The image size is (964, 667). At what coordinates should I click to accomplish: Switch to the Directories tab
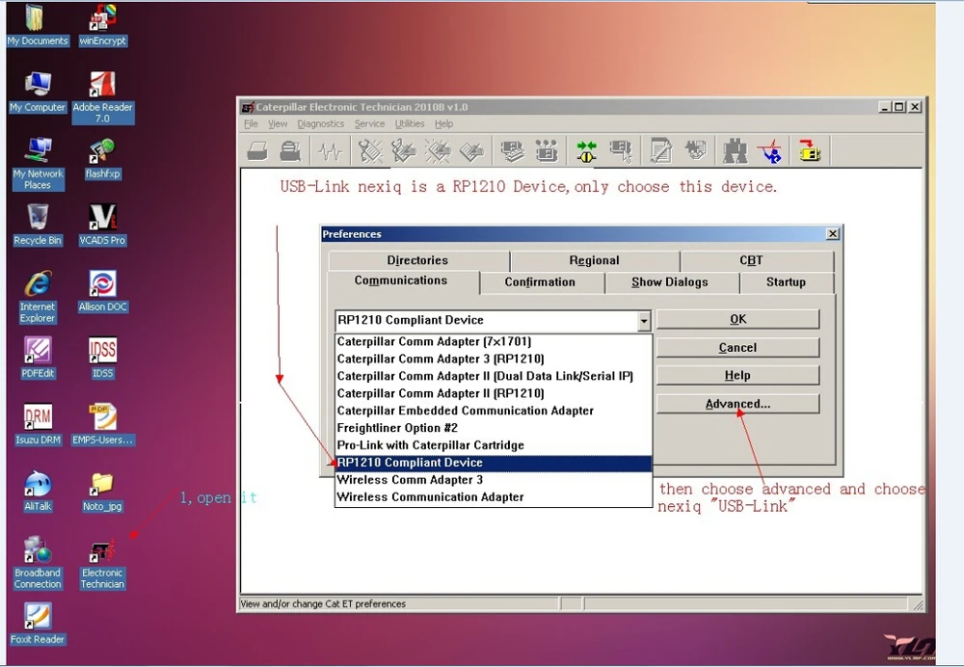pyautogui.click(x=418, y=260)
